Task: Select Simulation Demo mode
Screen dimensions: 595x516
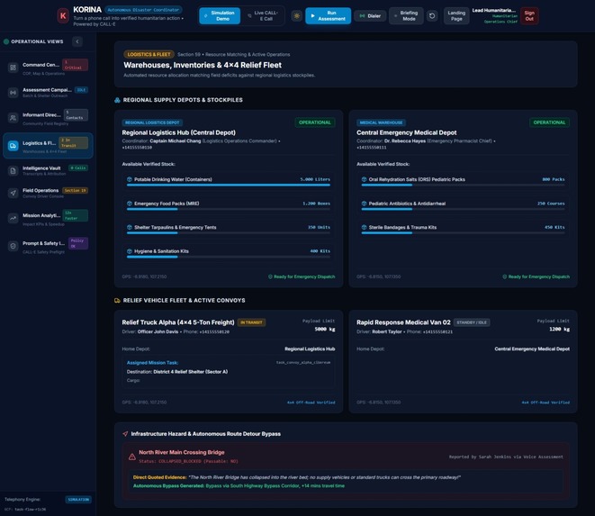Action: [220, 16]
